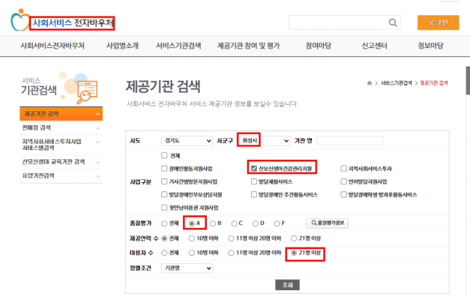Viewport: 470px width, 297px height.
Task: Open 품질평가정보 button
Action: [x=327, y=223]
